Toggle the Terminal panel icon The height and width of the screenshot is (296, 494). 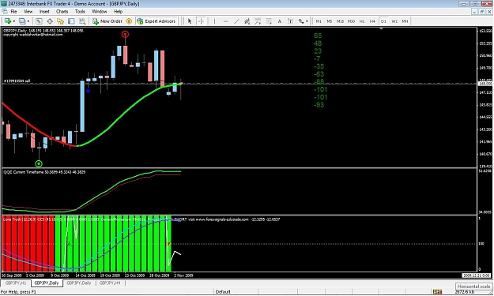pyautogui.click(x=71, y=21)
